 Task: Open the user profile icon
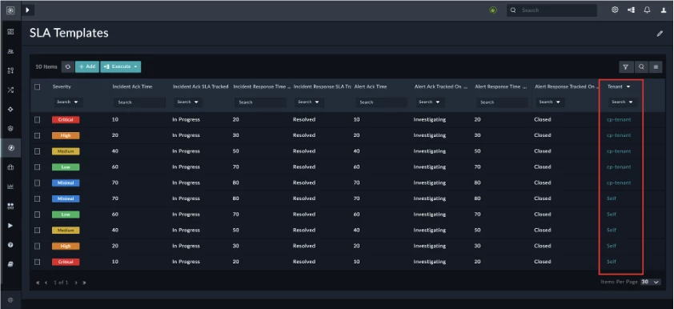(664, 10)
